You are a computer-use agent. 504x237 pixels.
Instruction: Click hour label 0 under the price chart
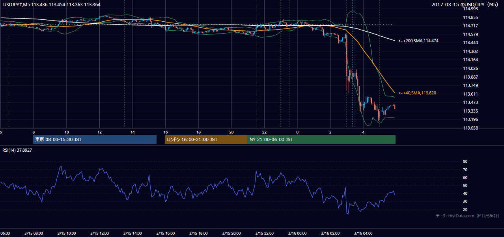(x=297, y=132)
